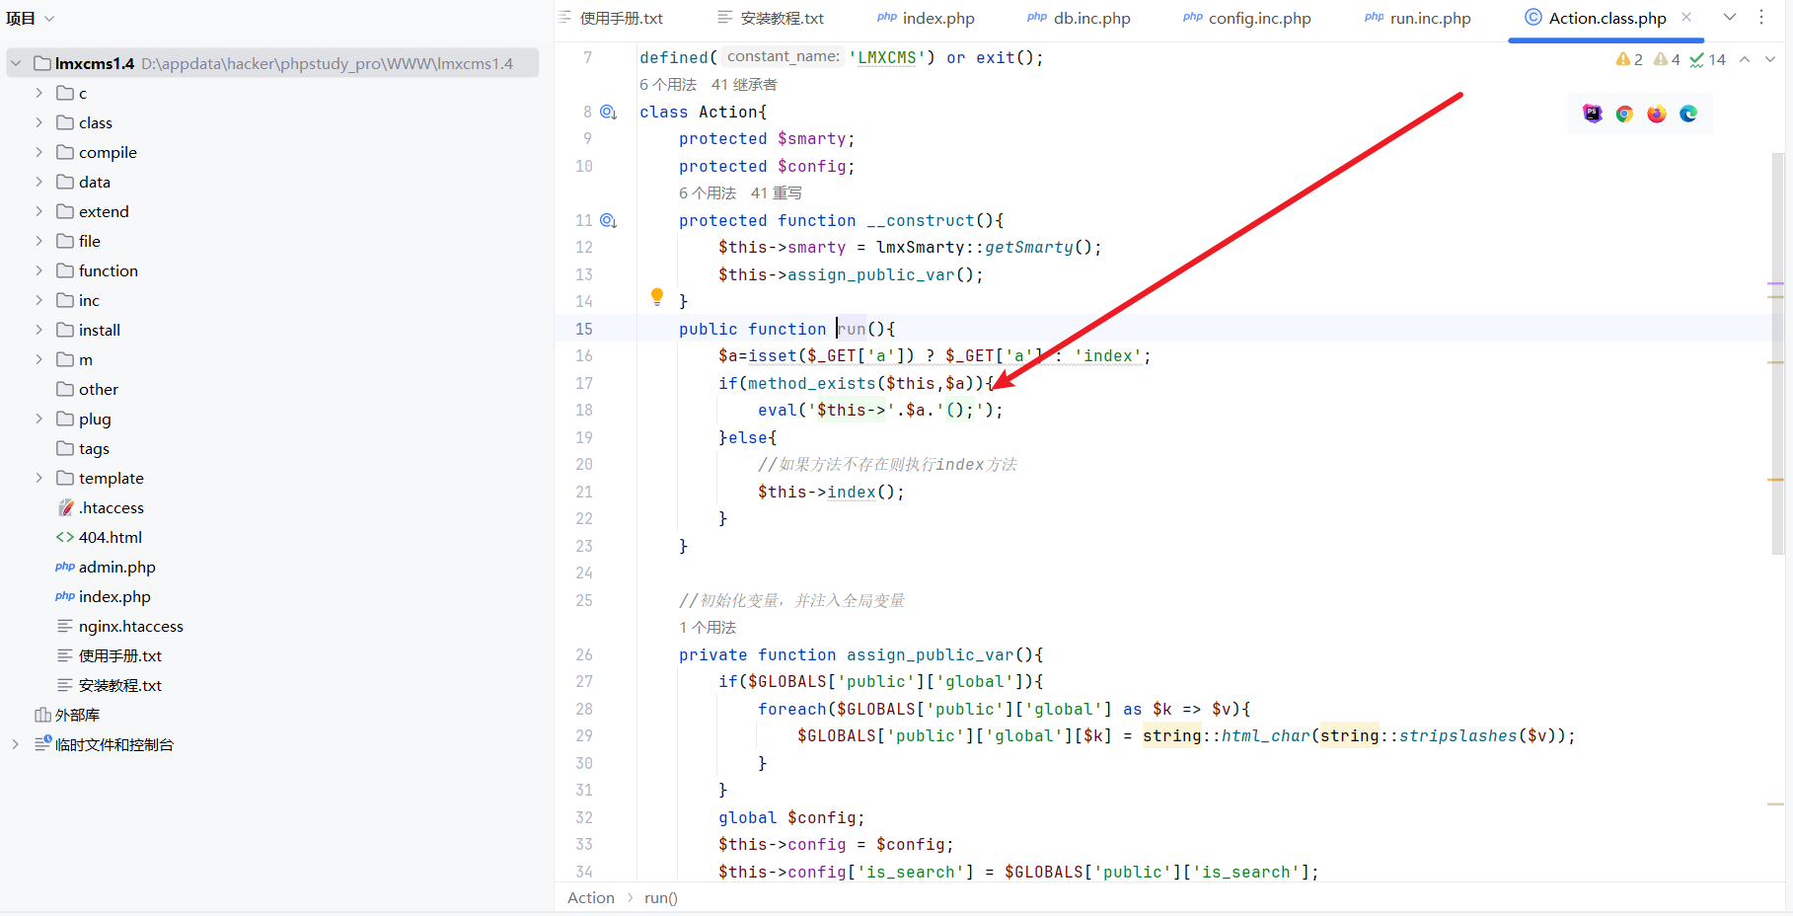Click the yellow lightbulb quick-fix icon
1793x916 pixels.
click(657, 296)
